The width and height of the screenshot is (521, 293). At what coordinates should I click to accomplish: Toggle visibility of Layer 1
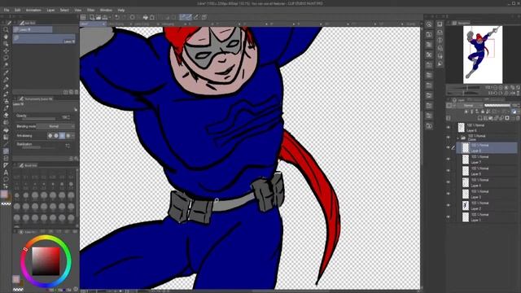pos(449,217)
